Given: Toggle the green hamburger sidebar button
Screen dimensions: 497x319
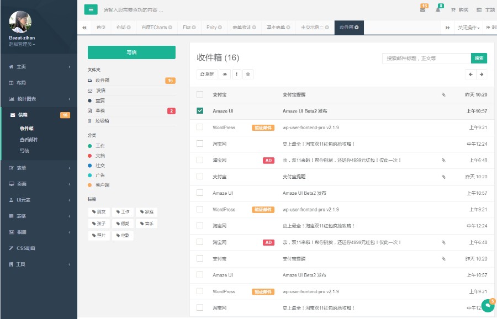Looking at the screenshot, I should (x=91, y=9).
